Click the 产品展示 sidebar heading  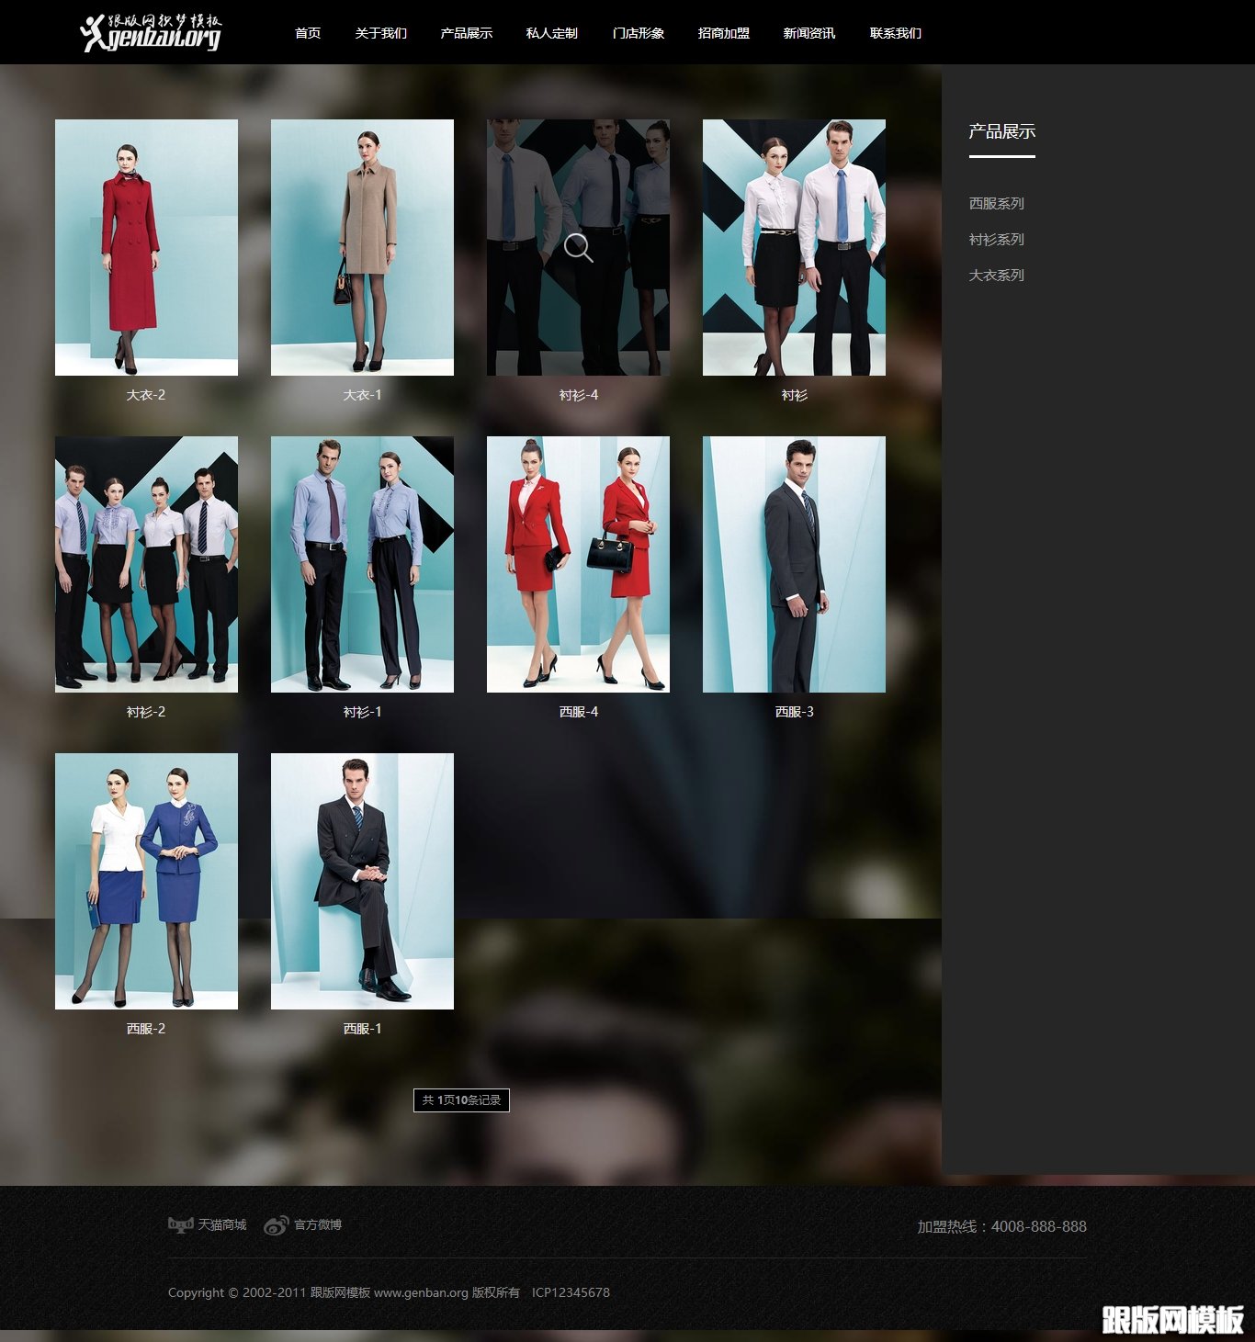[1001, 131]
